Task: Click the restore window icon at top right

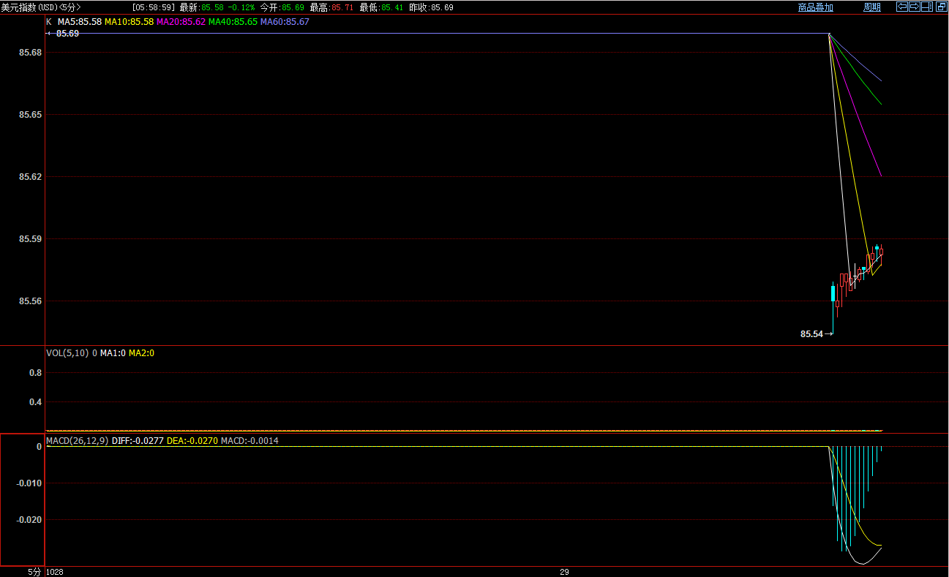Action: [x=940, y=7]
